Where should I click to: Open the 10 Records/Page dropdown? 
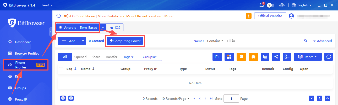click(175, 99)
